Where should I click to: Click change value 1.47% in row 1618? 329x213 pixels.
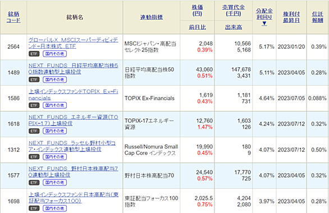[205, 127]
